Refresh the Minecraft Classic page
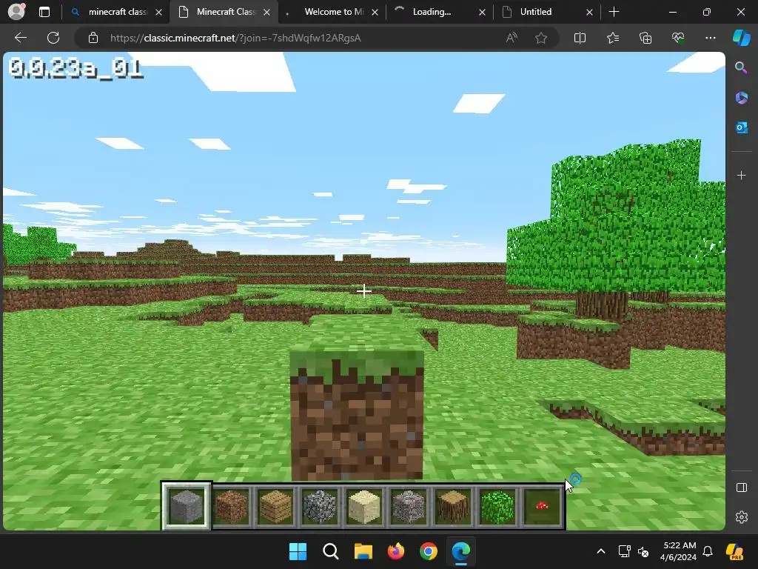 pos(53,38)
